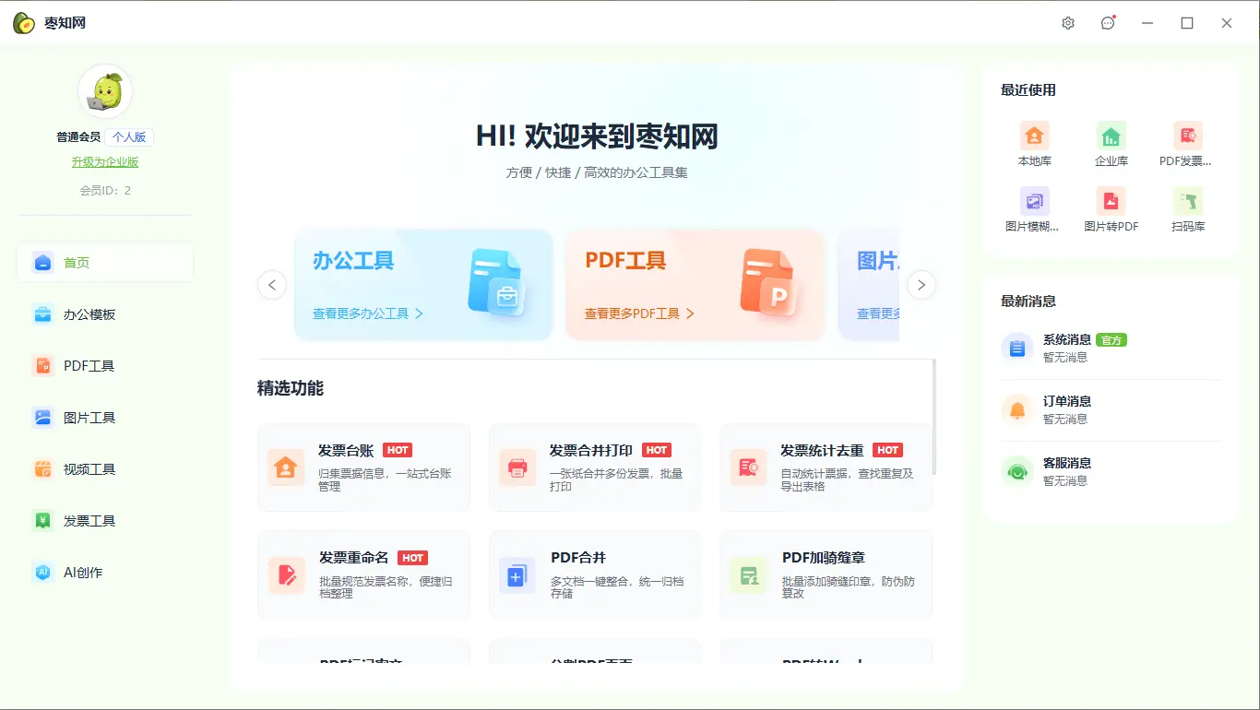This screenshot has height=710, width=1260.
Task: Click 查看更多PDF工具 link
Action: 639,314
